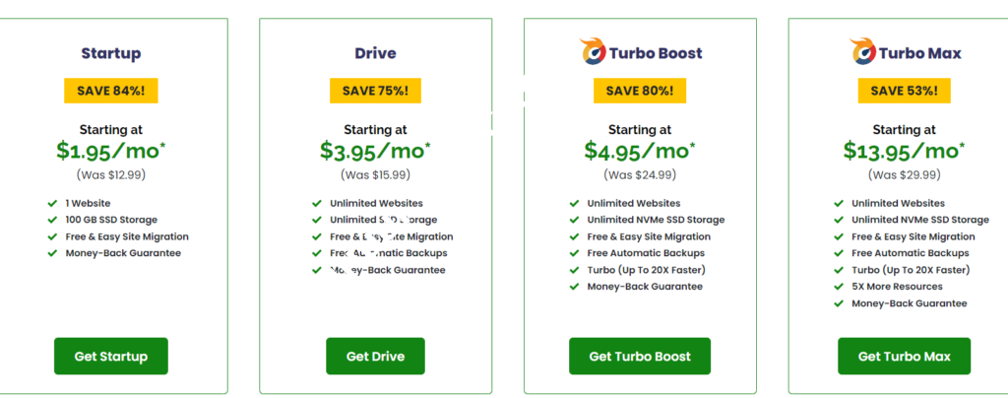Click the checkmark beside 1 Website

click(52, 203)
